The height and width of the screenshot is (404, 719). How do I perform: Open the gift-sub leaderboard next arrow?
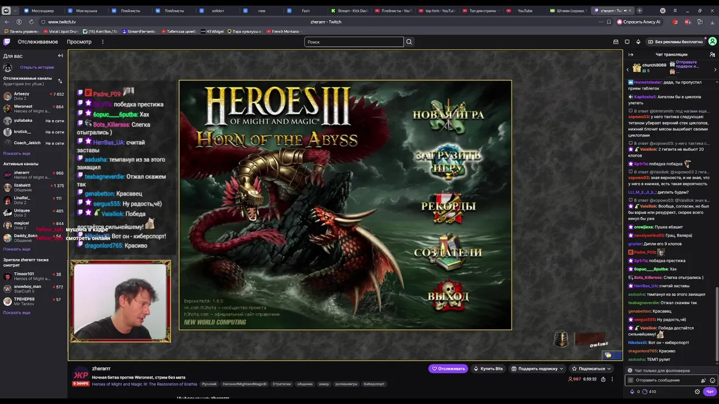715,70
